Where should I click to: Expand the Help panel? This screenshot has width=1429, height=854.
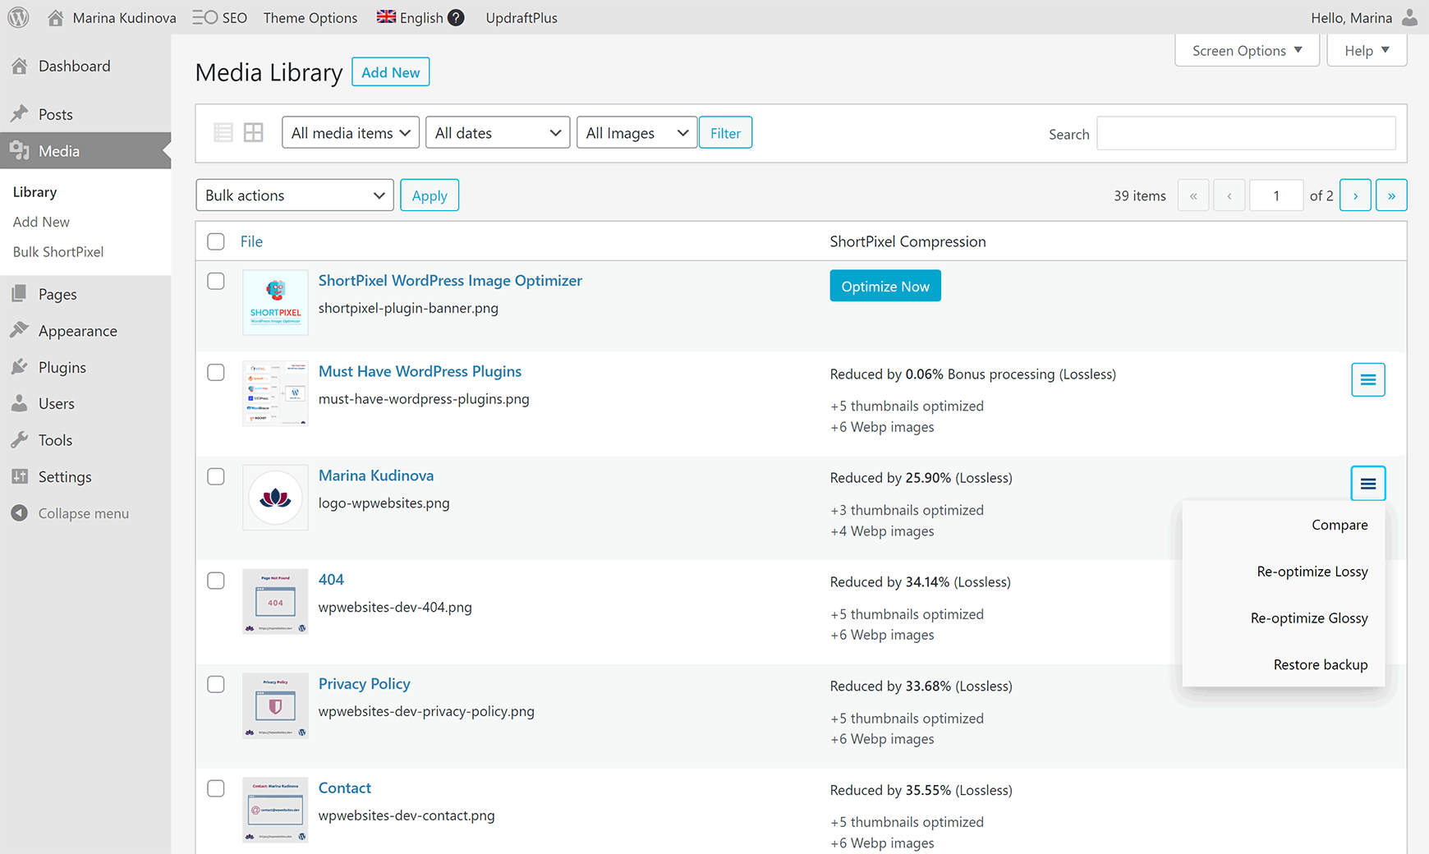coord(1367,51)
